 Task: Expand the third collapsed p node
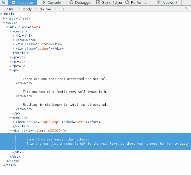(10, 66)
